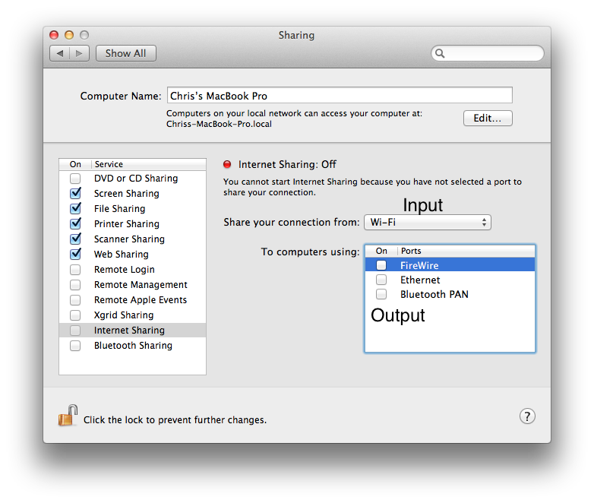Select the Bluetooth PAN port row label
The image size is (594, 503).
point(434,294)
